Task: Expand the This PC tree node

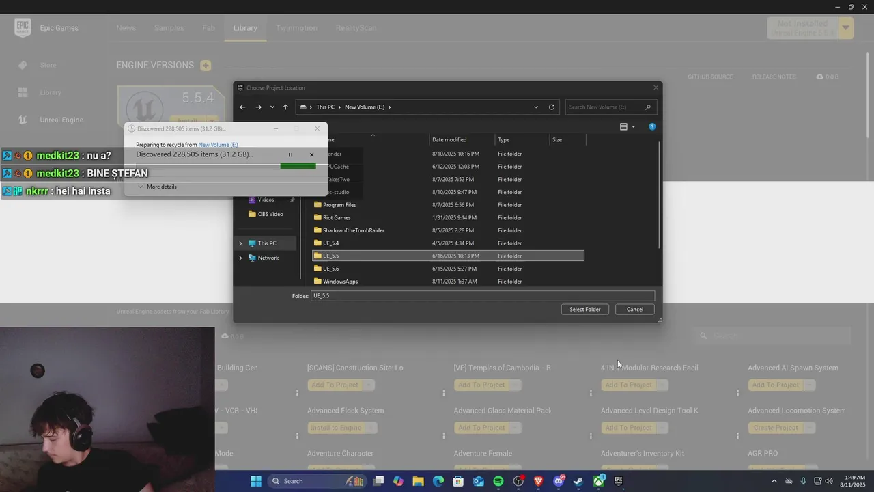Action: 240,243
